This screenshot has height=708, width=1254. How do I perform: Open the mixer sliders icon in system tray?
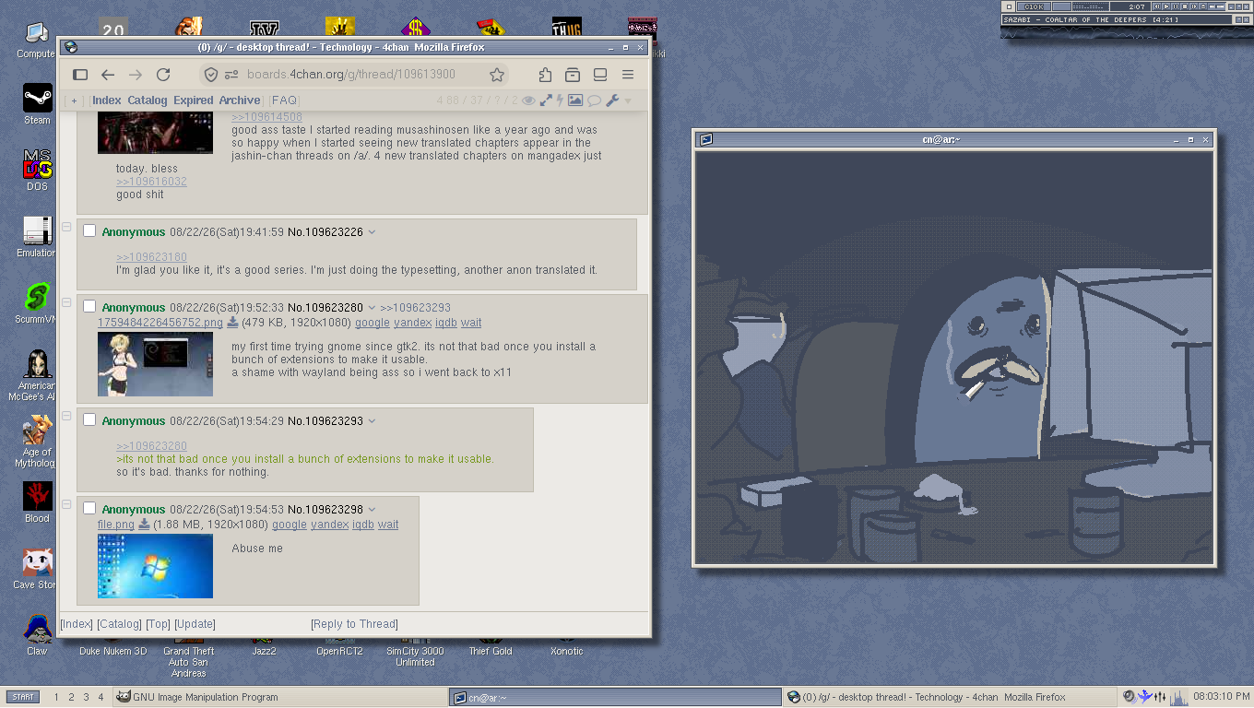click(1161, 697)
